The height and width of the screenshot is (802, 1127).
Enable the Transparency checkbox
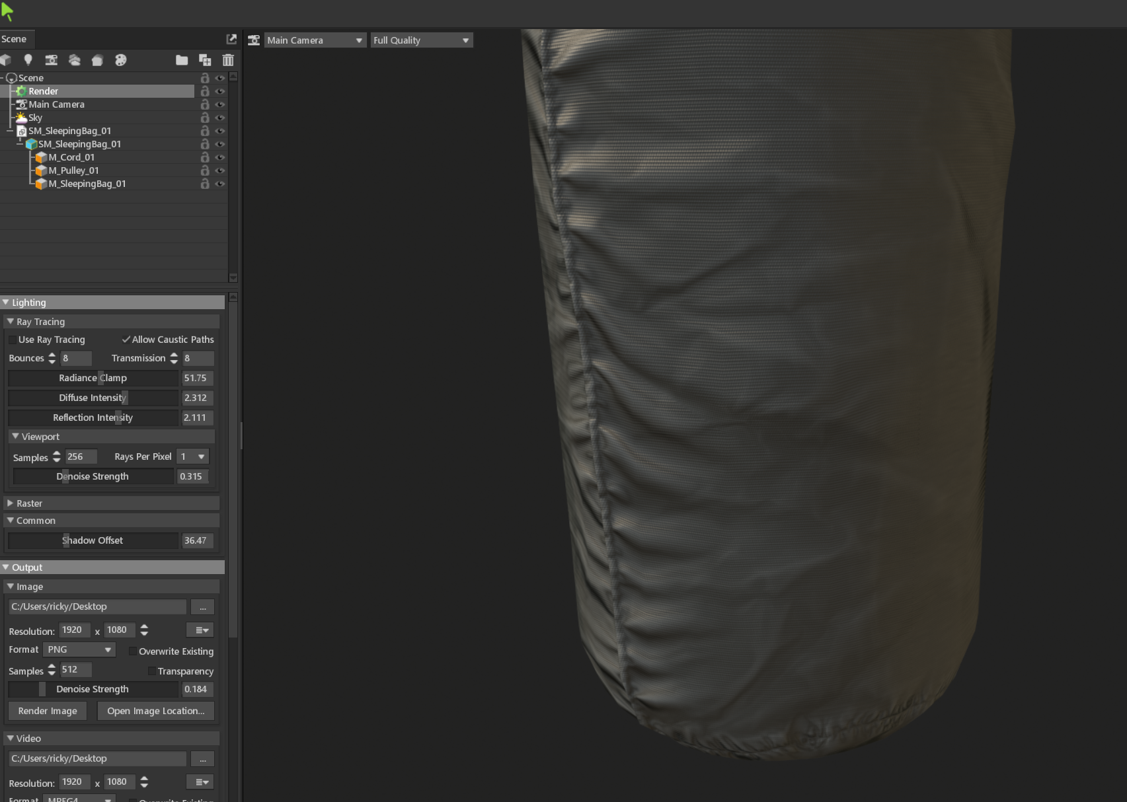(152, 671)
